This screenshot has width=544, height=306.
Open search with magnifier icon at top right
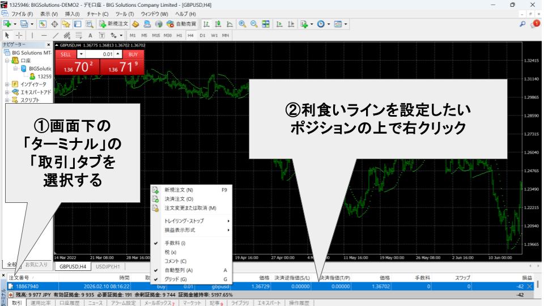(x=522, y=24)
